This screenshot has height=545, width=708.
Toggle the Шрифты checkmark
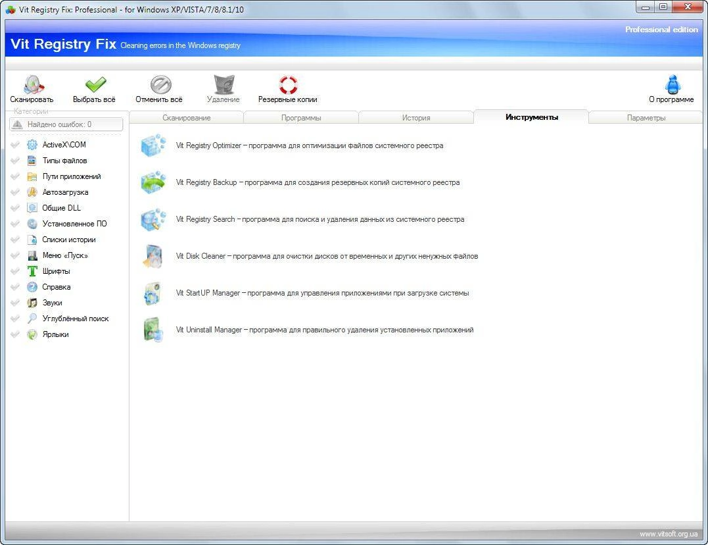coord(15,271)
